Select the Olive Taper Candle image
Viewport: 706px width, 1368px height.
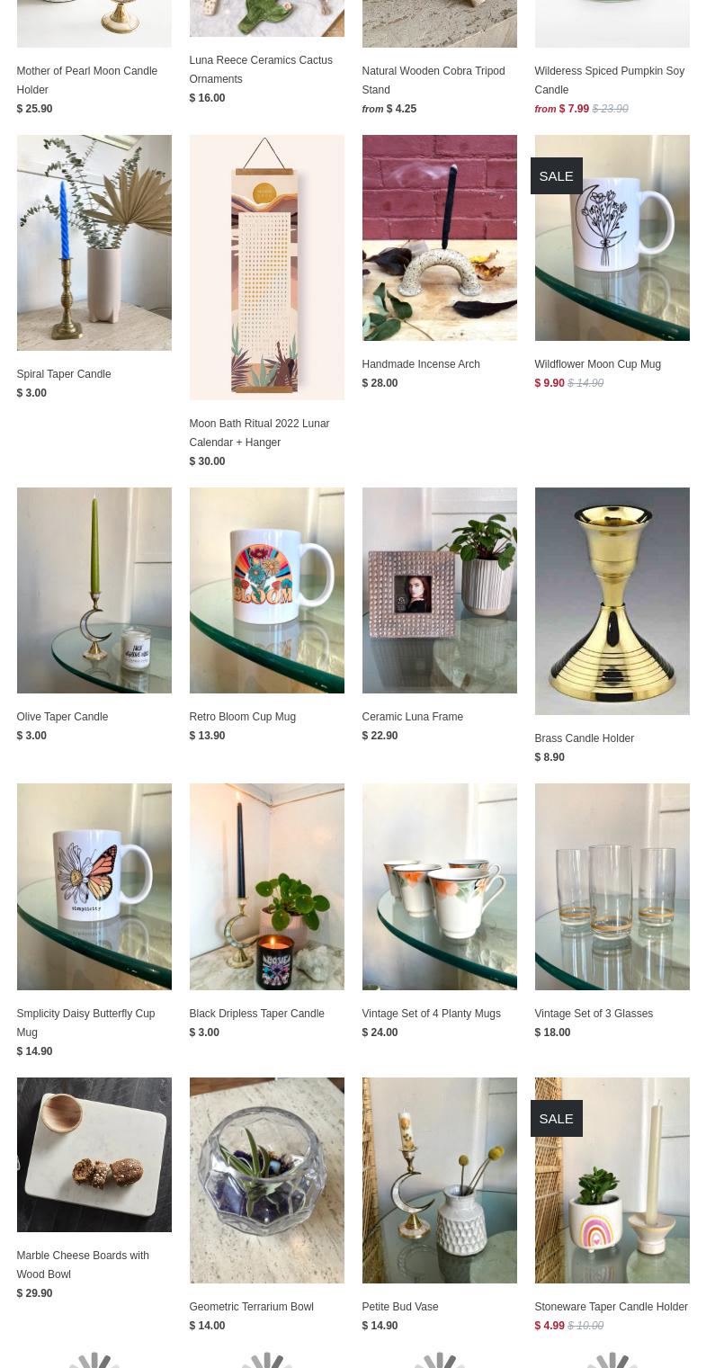click(x=94, y=590)
